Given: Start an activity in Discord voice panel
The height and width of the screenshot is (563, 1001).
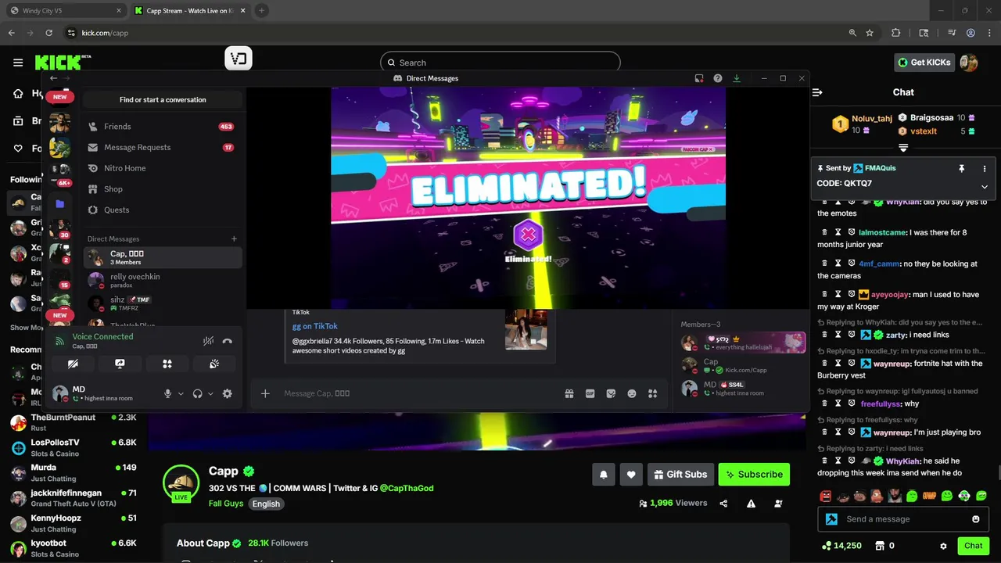Looking at the screenshot, I should coord(167,364).
